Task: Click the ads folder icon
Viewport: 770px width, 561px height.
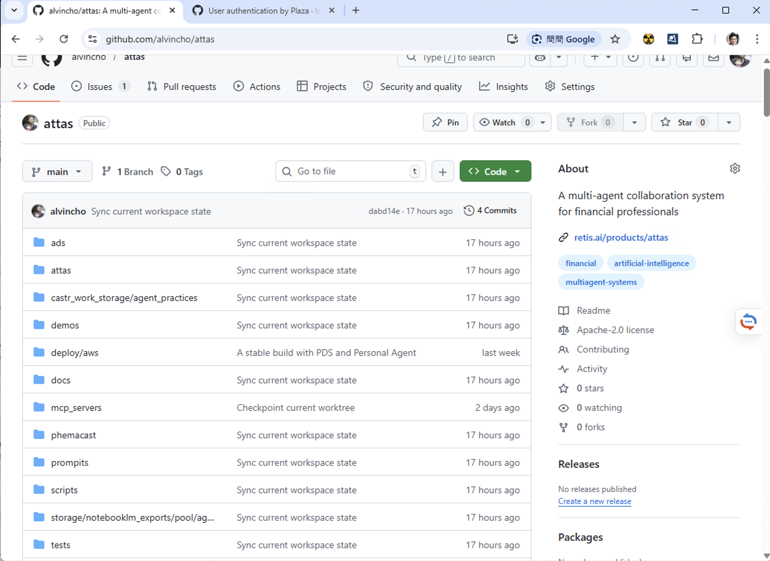Action: pyautogui.click(x=39, y=243)
